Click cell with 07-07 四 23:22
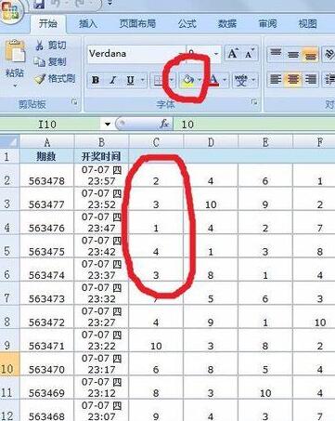 (101, 340)
